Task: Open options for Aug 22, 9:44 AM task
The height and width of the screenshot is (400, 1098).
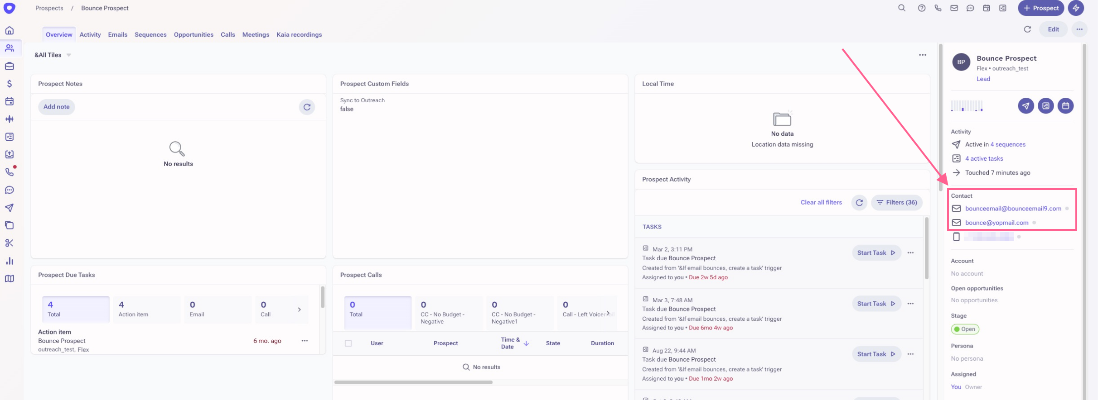Action: click(x=910, y=354)
